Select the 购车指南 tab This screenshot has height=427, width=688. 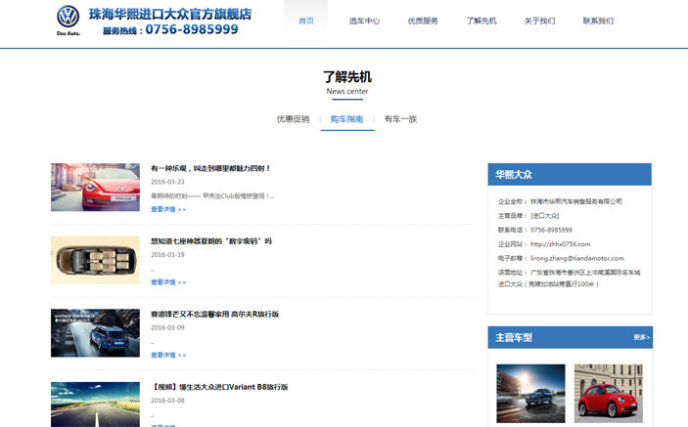point(347,118)
